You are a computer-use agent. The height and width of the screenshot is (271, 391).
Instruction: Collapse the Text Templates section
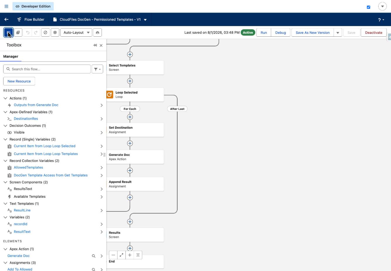[x=5, y=203]
